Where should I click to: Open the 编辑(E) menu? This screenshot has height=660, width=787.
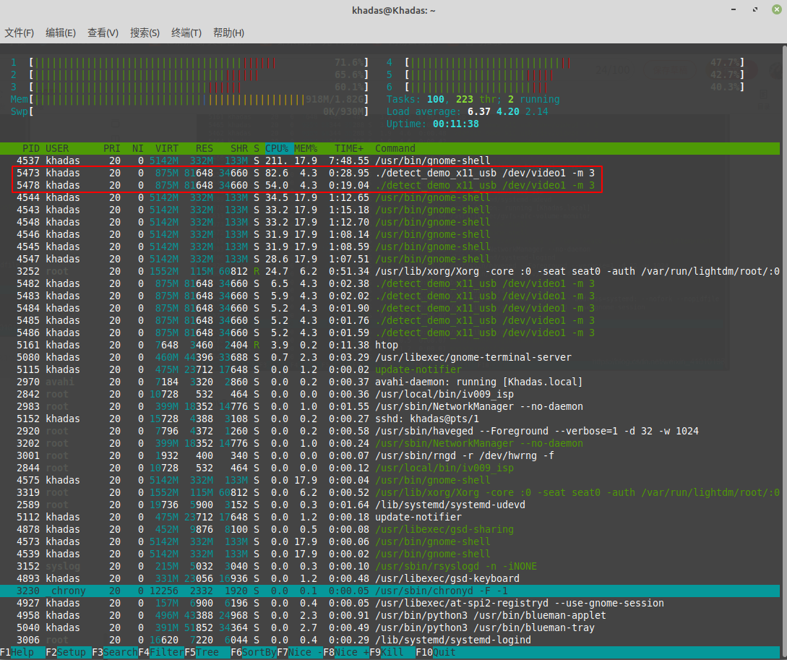(x=61, y=33)
